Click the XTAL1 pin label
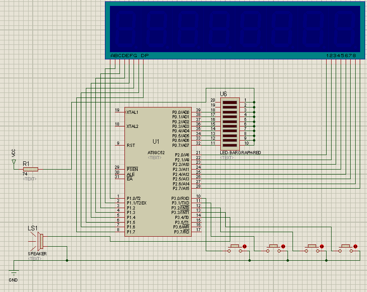Screen dimensions: 367x292 (x=132, y=112)
